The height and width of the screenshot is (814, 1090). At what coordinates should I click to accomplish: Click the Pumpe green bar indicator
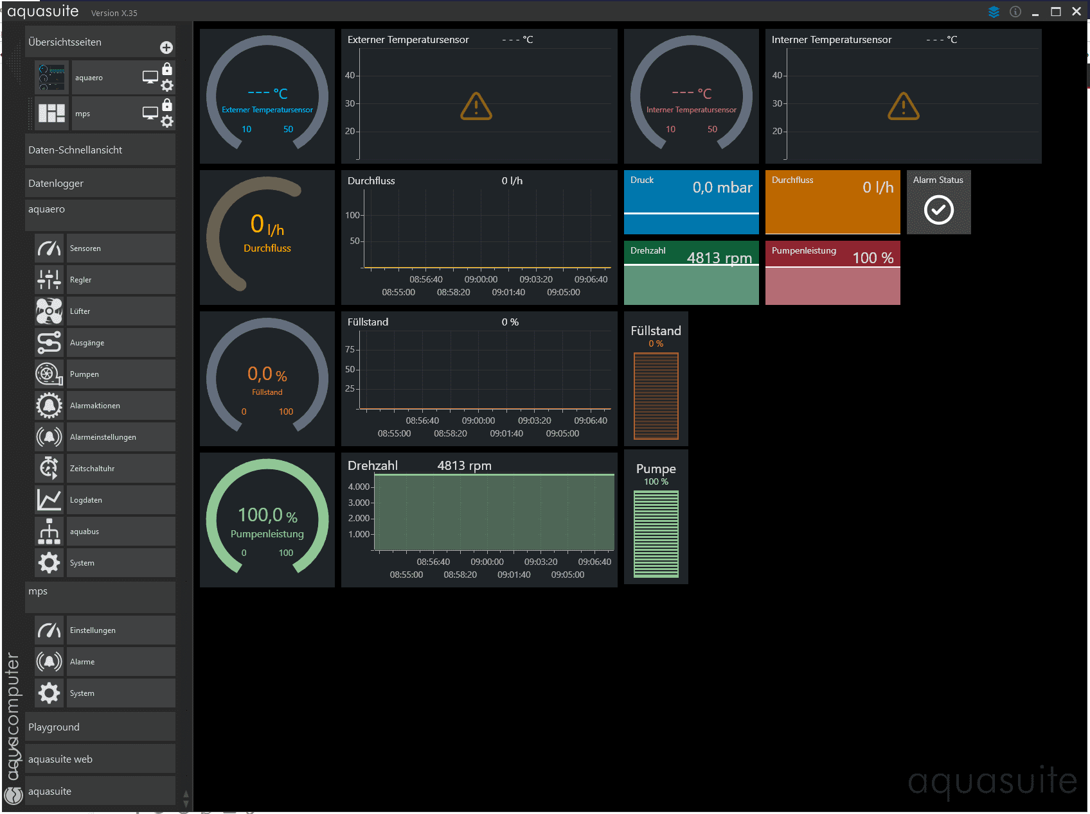(x=656, y=534)
